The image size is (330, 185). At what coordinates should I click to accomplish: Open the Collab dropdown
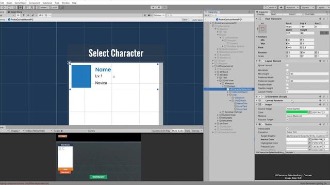[270, 7]
